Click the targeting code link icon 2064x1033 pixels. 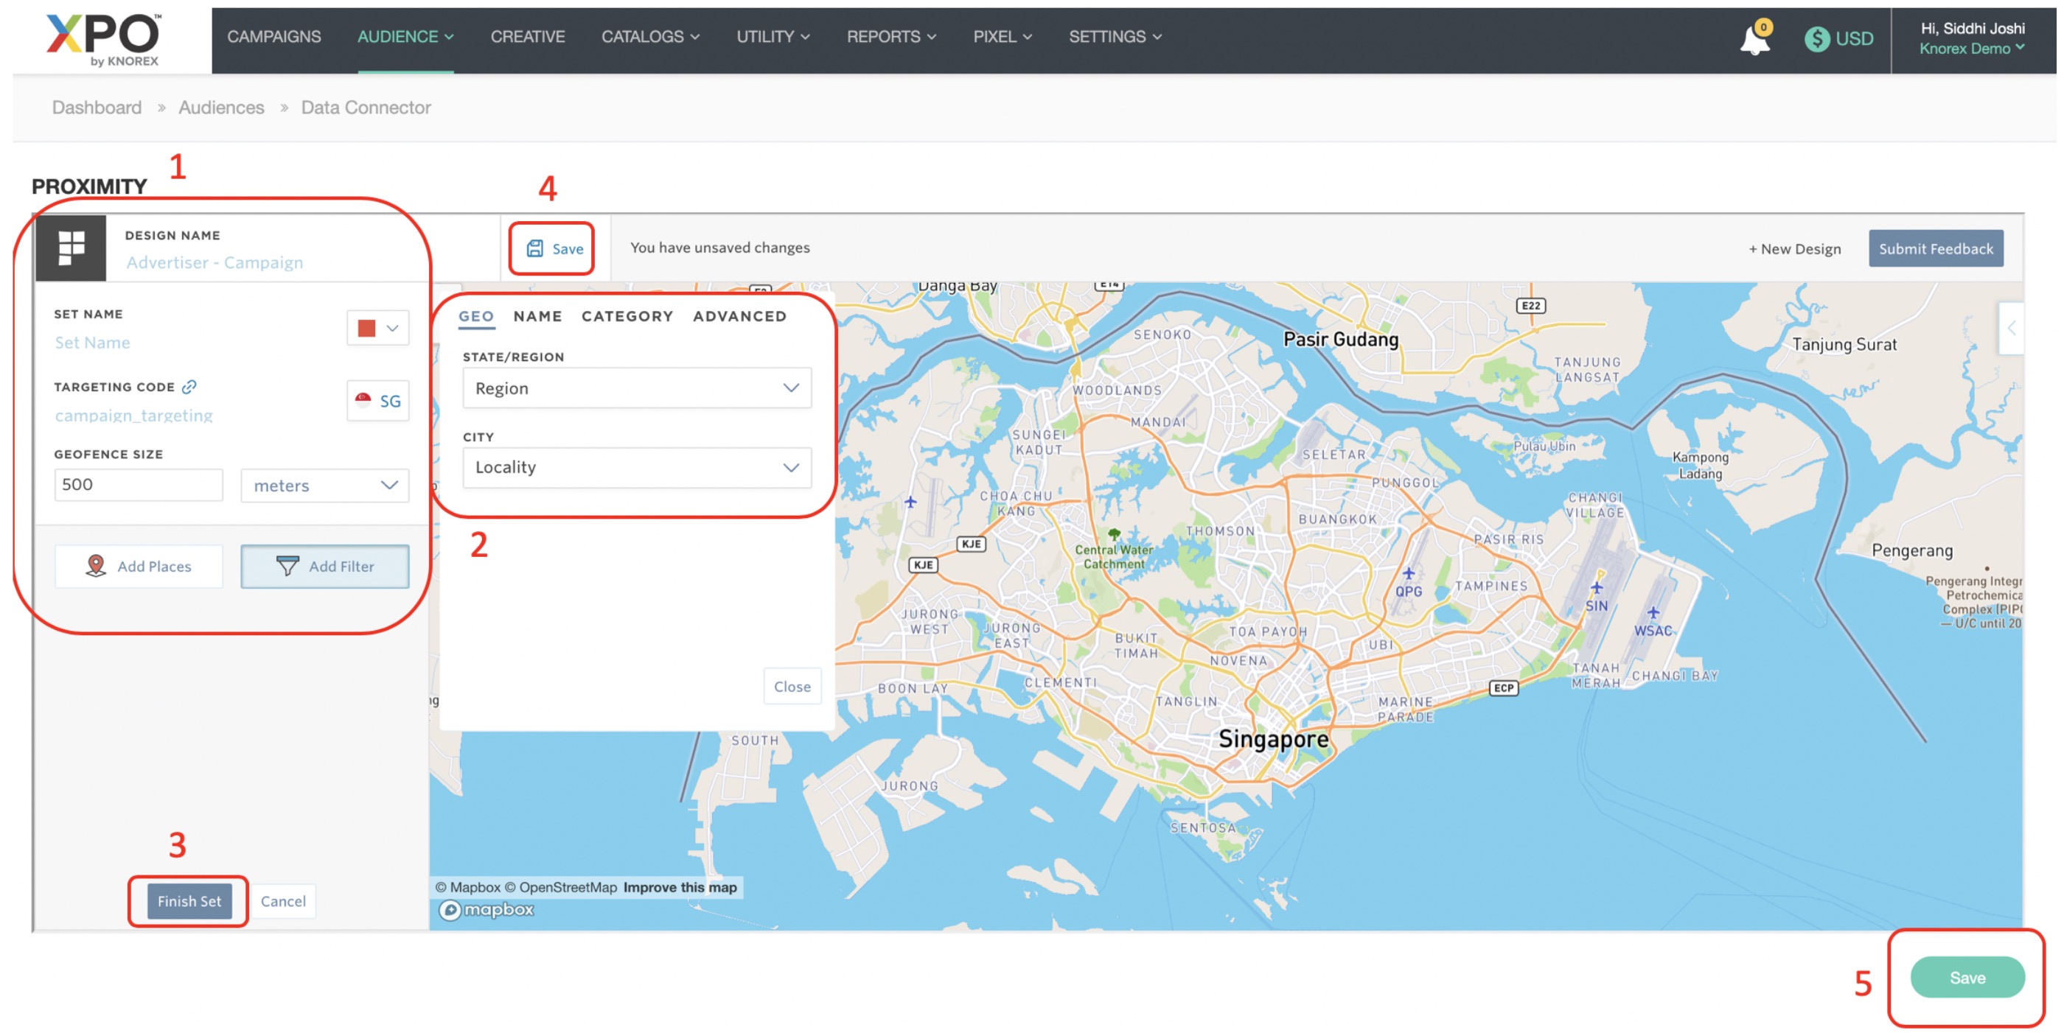click(x=189, y=387)
